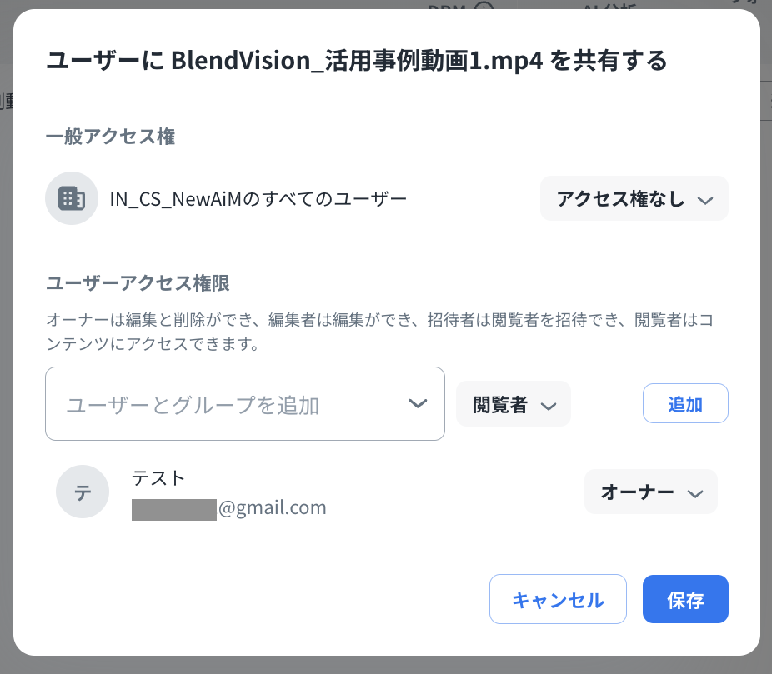Click the ユーザーアクセス権限 section heading
The height and width of the screenshot is (674, 772).
(138, 282)
